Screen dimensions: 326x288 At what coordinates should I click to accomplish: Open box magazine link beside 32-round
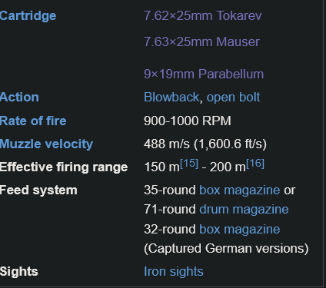click(x=240, y=229)
